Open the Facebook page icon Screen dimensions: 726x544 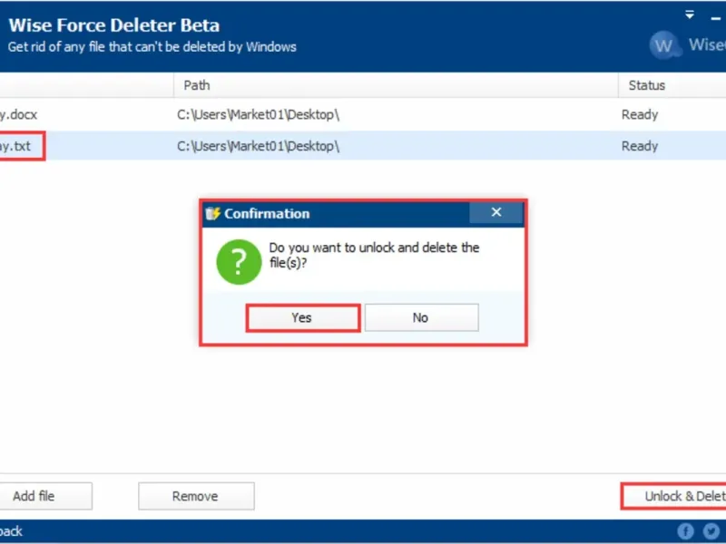coord(686,531)
